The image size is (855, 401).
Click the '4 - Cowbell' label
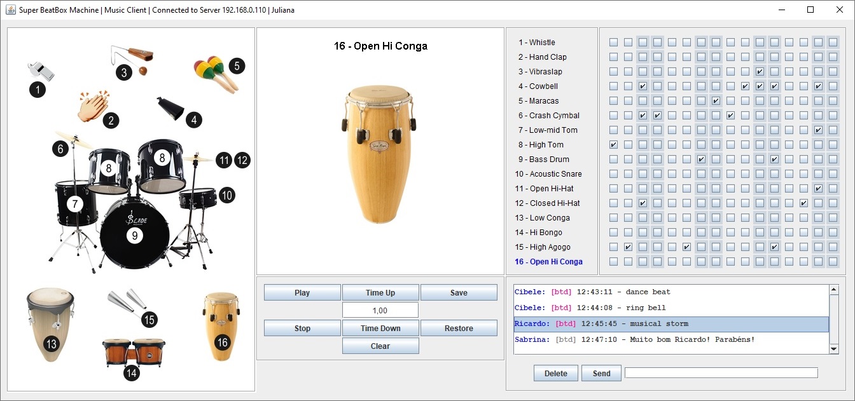tap(538, 86)
